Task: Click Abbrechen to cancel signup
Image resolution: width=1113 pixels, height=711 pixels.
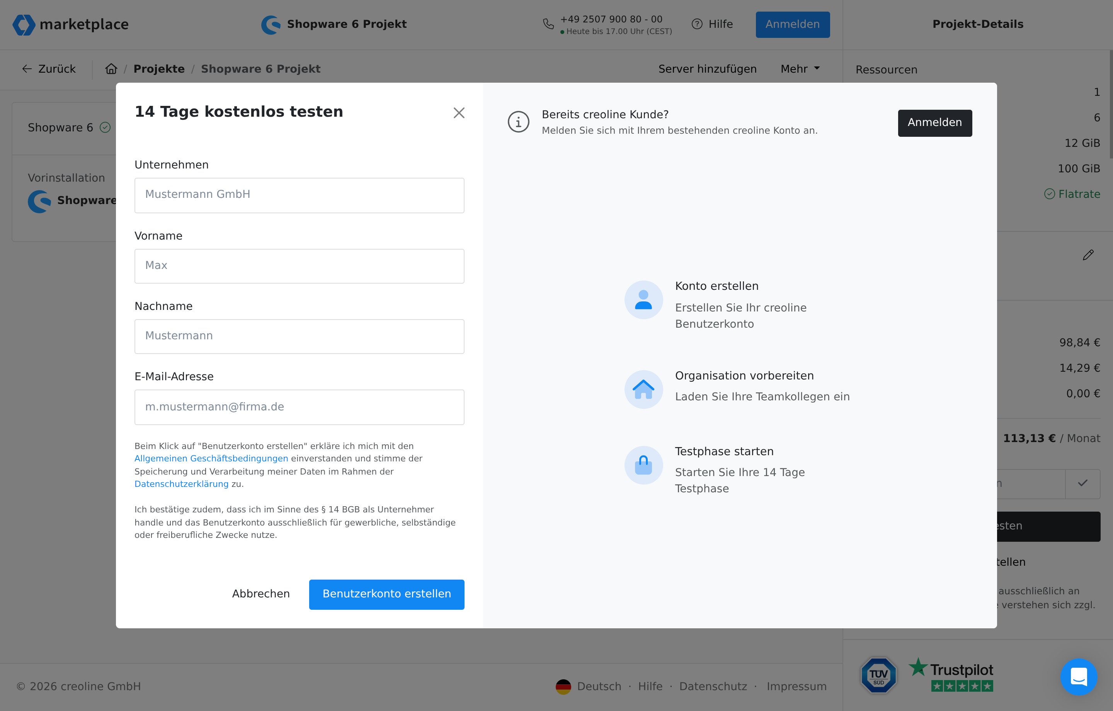Action: coord(261,594)
